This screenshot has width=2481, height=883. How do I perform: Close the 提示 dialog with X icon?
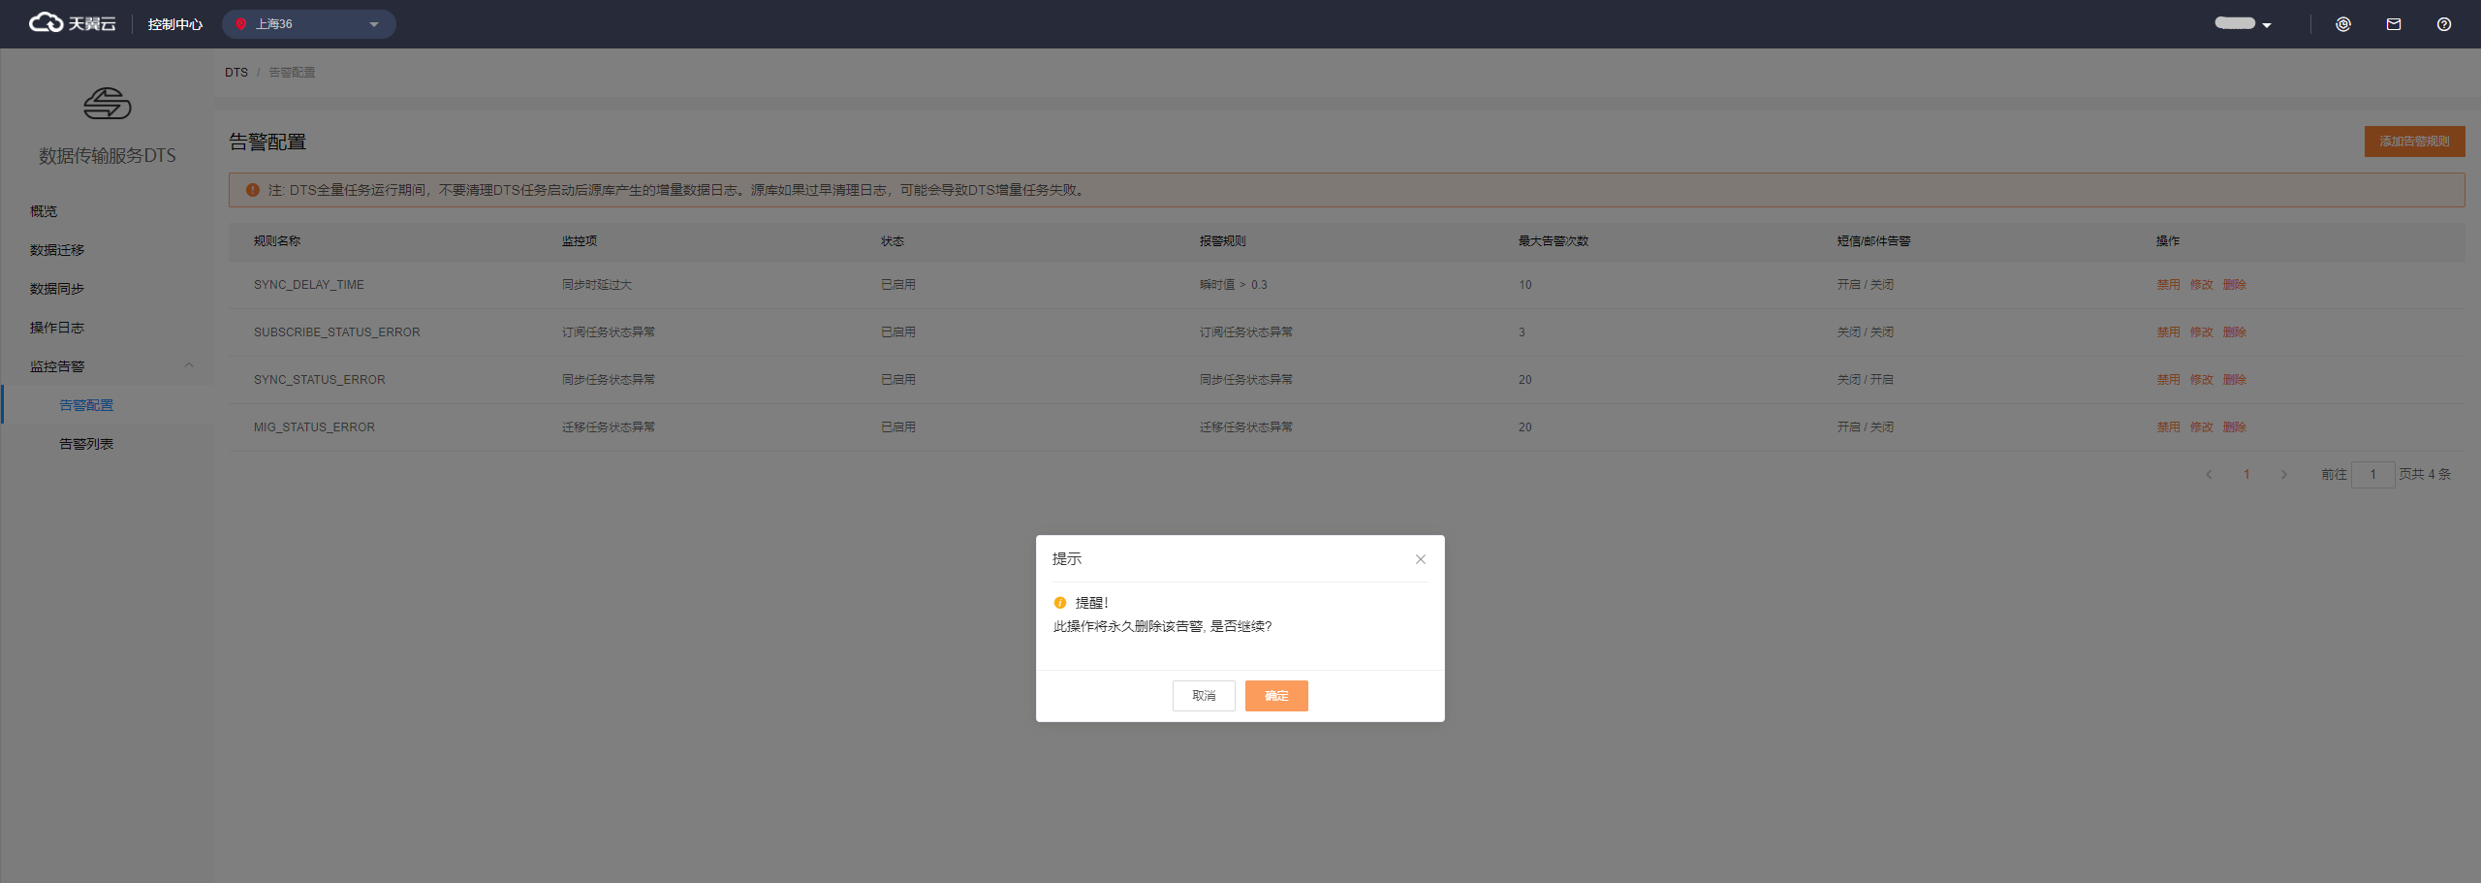coord(1420,559)
